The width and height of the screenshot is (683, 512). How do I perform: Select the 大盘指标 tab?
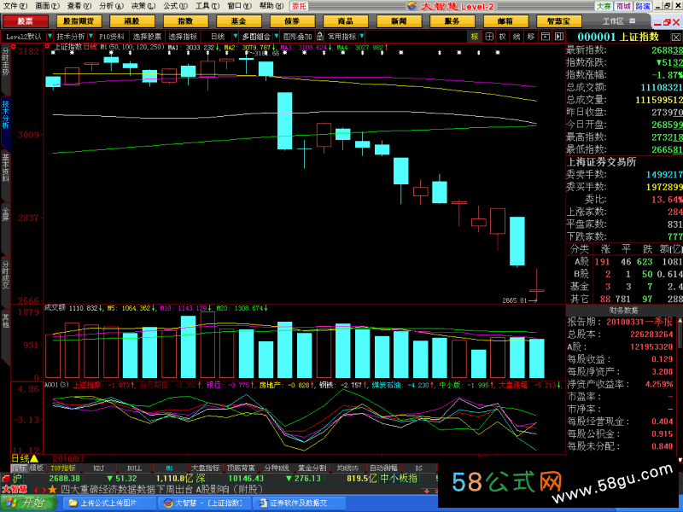[206, 468]
